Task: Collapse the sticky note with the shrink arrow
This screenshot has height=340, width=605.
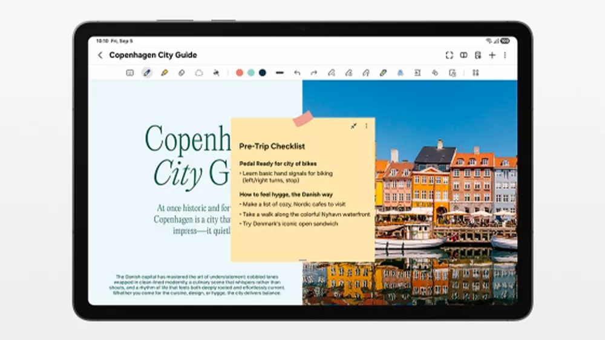Action: [353, 126]
